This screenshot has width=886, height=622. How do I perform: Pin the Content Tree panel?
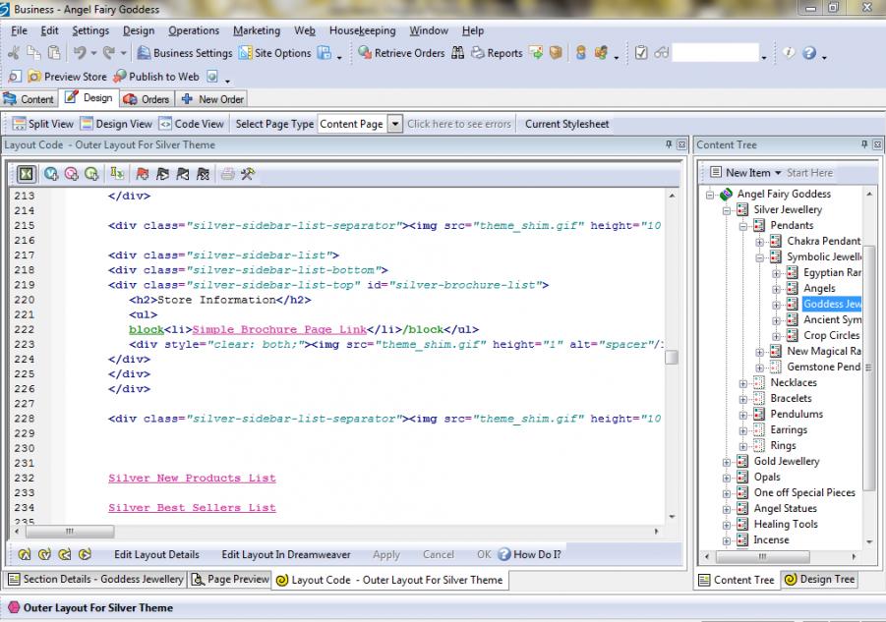(x=864, y=144)
